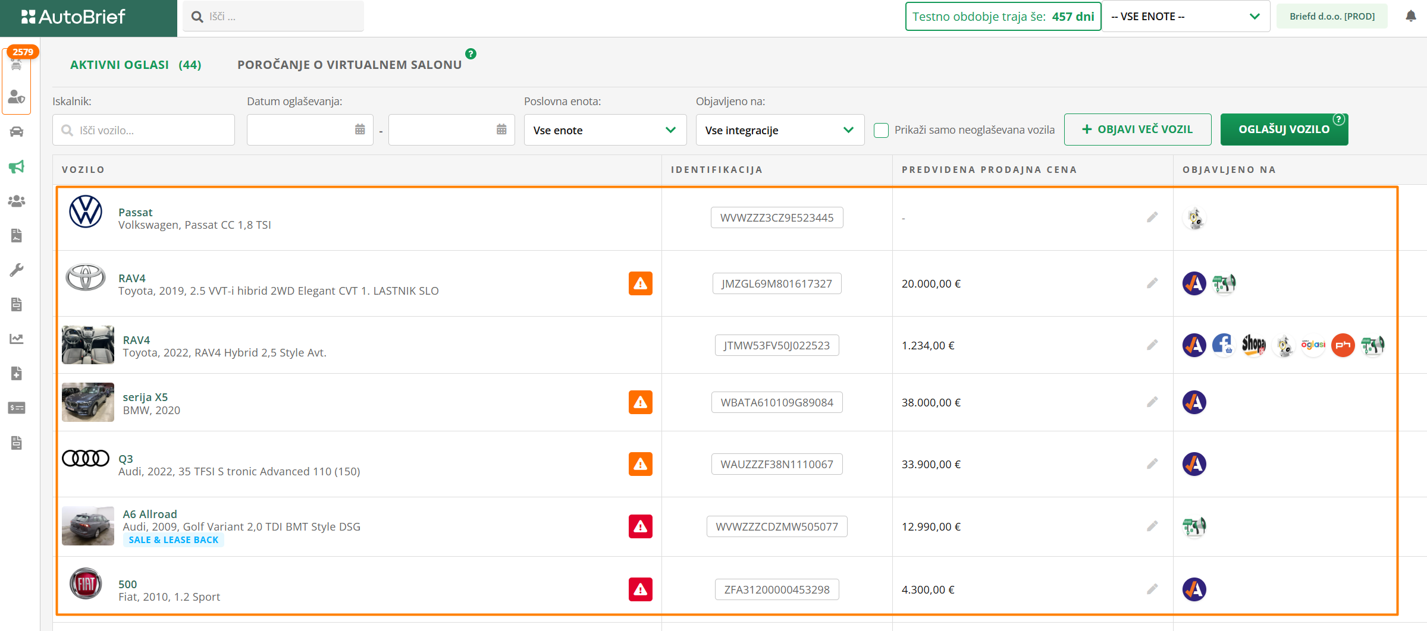Open the serija X5 vehicle link
The width and height of the screenshot is (1427, 631).
pos(145,397)
